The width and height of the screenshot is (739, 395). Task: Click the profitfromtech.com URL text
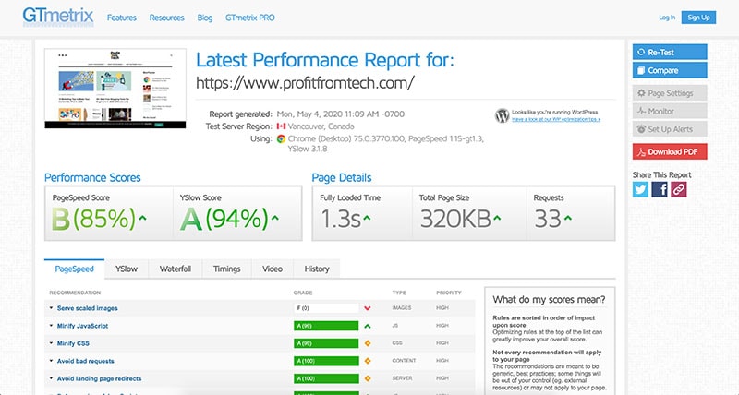pos(305,83)
